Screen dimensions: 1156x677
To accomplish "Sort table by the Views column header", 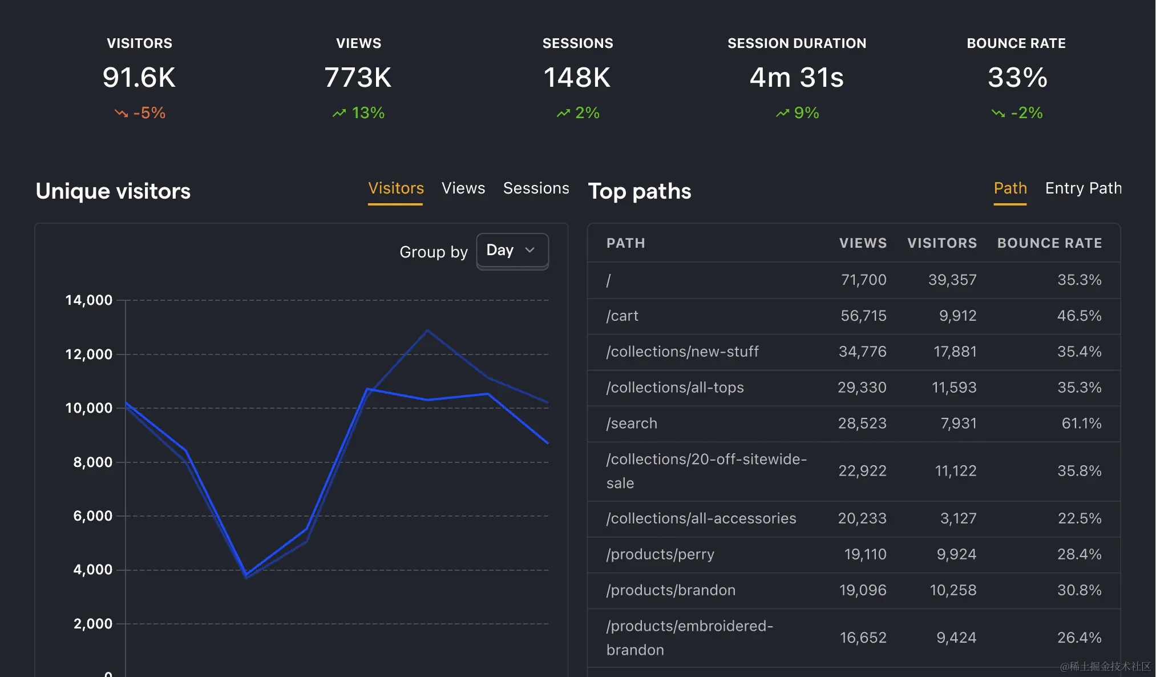I will pyautogui.click(x=863, y=243).
